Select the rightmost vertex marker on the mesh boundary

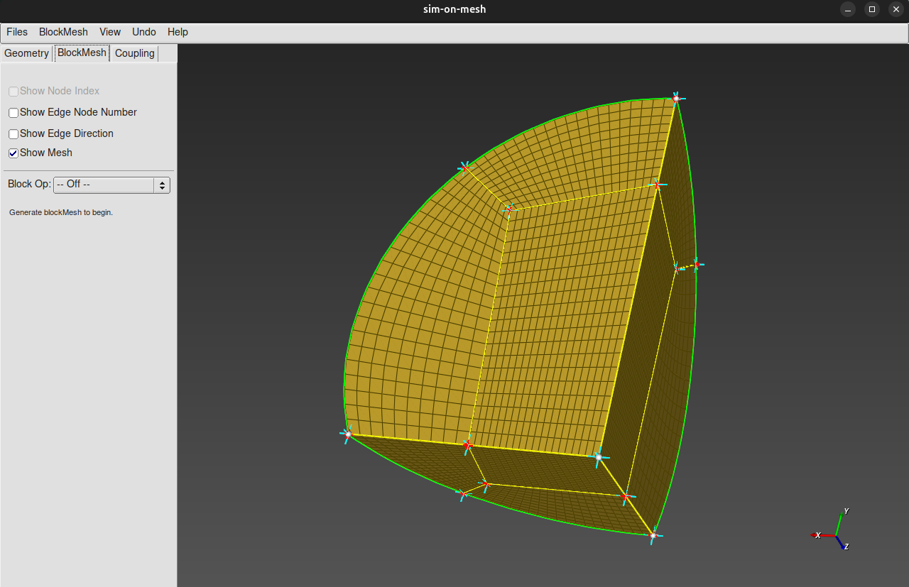(x=699, y=265)
